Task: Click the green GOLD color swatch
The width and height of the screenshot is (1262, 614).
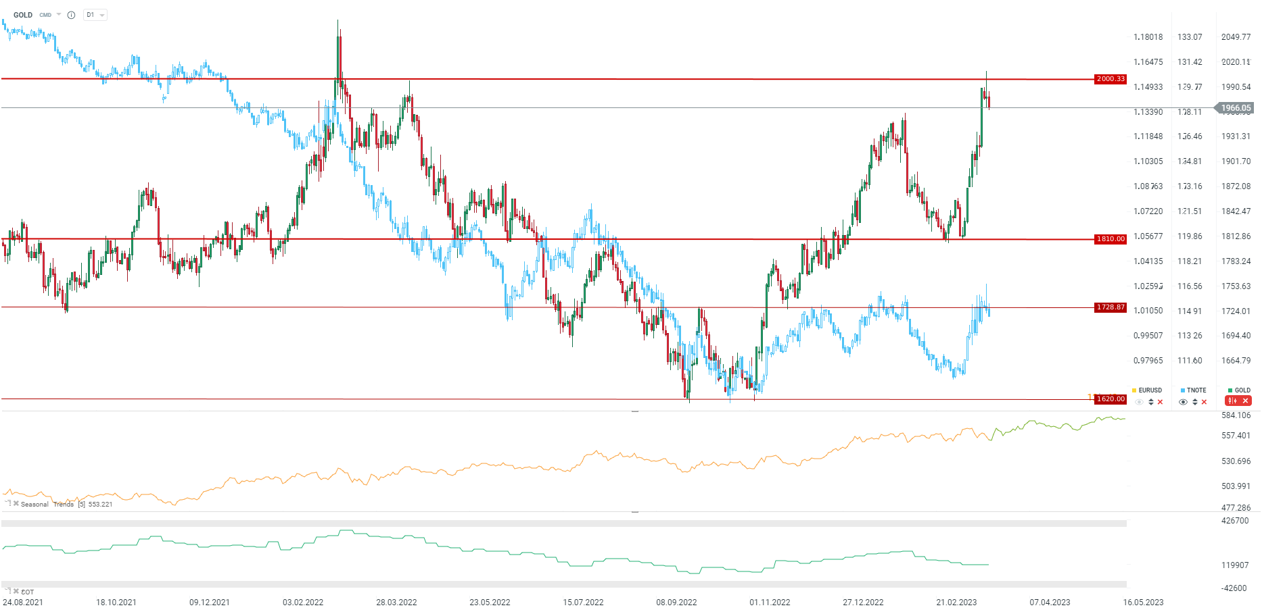Action: point(1230,390)
